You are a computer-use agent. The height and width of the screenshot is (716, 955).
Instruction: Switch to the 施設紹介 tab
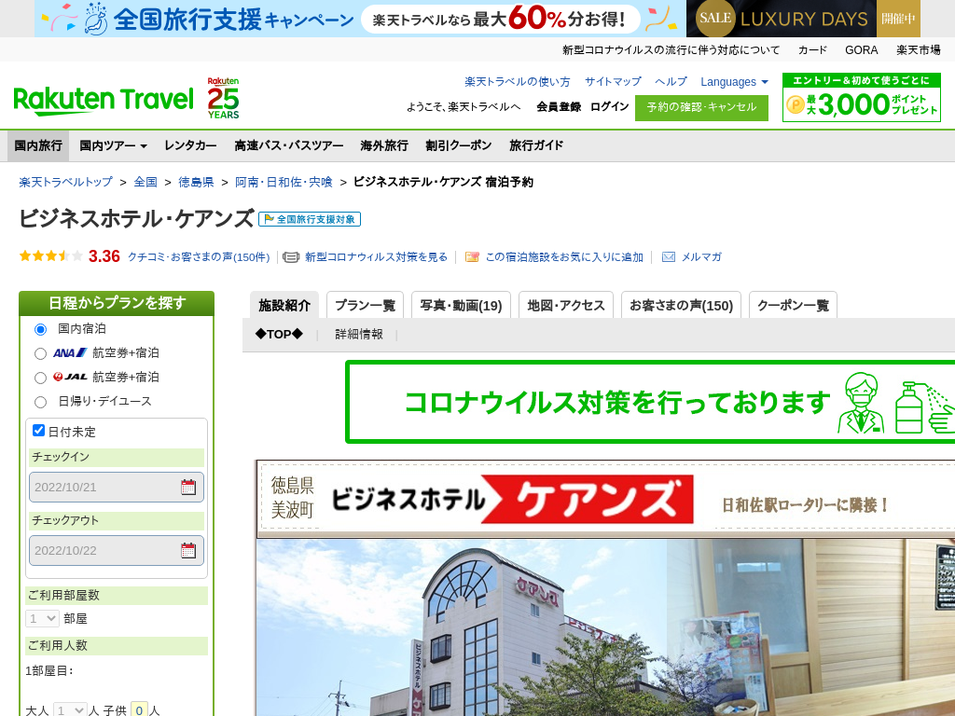coord(284,305)
